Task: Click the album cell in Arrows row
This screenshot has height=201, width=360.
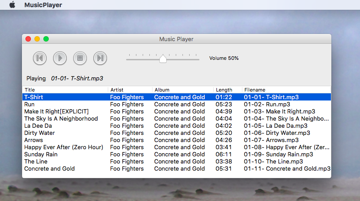Action: (179, 140)
